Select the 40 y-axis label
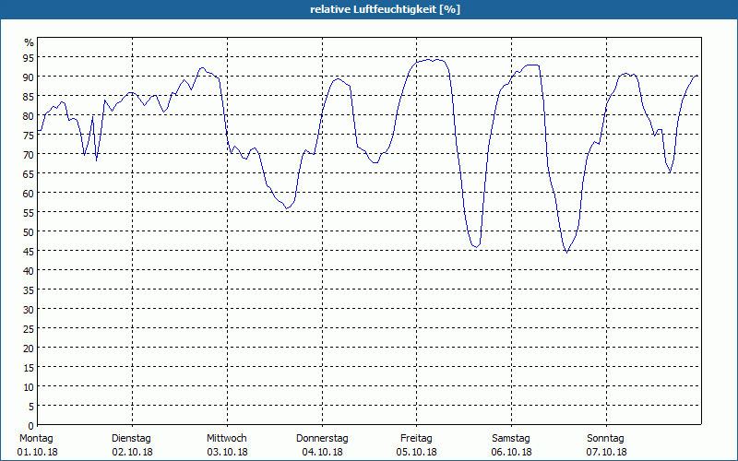This screenshot has height=461, width=738. pyautogui.click(x=30, y=270)
